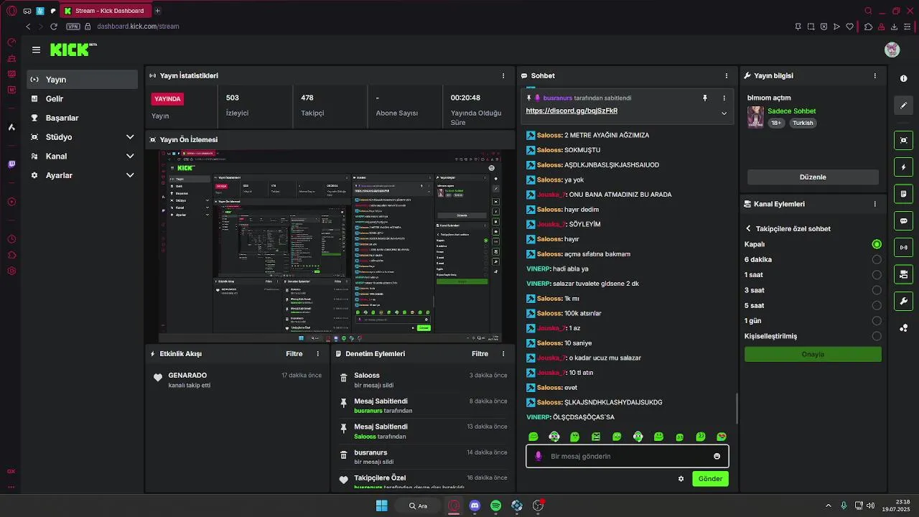The width and height of the screenshot is (919, 517).
Task: Select the Stream - Kick Dashboard tab
Action: [105, 11]
